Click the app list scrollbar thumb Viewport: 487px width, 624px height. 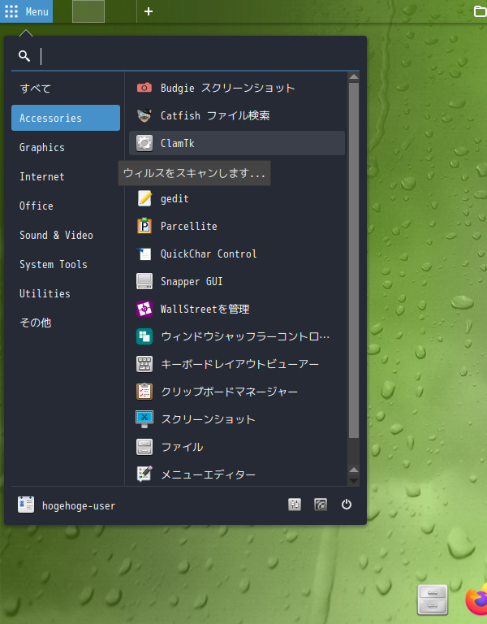coord(354,260)
